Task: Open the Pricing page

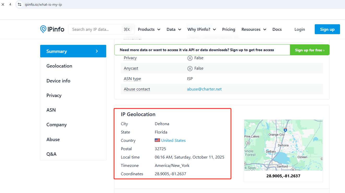Action: point(229,29)
